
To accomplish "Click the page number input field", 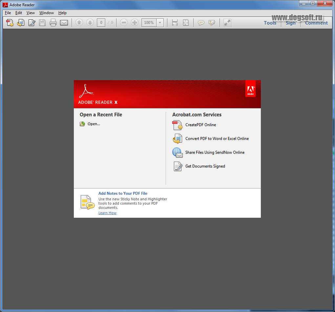I will pyautogui.click(x=101, y=23).
